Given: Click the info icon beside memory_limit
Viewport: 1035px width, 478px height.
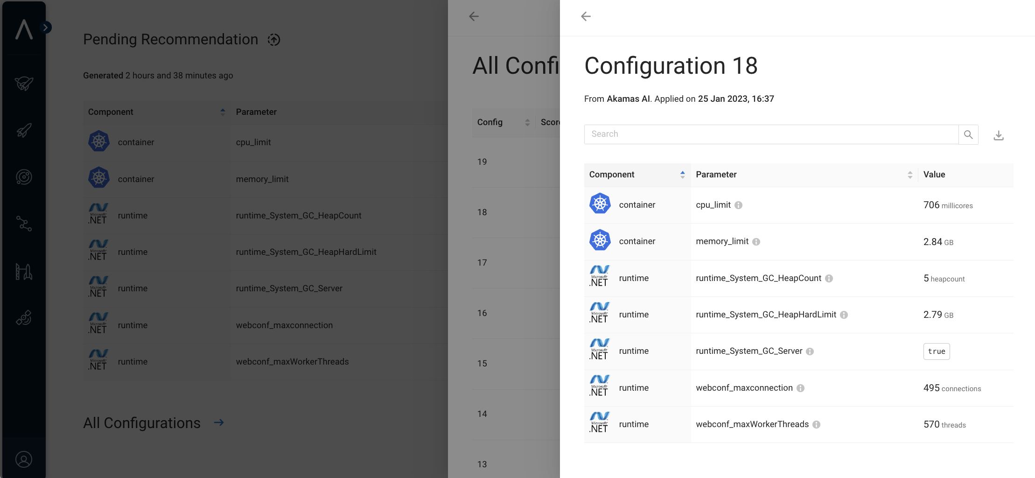Looking at the screenshot, I should (x=756, y=242).
